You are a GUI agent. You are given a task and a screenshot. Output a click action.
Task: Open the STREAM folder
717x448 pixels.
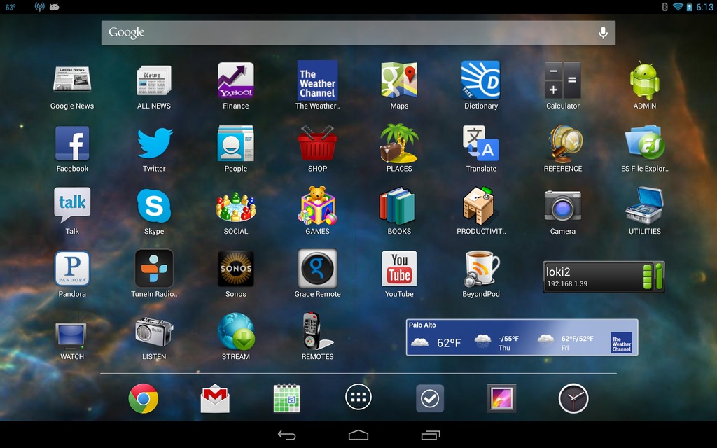[235, 331]
